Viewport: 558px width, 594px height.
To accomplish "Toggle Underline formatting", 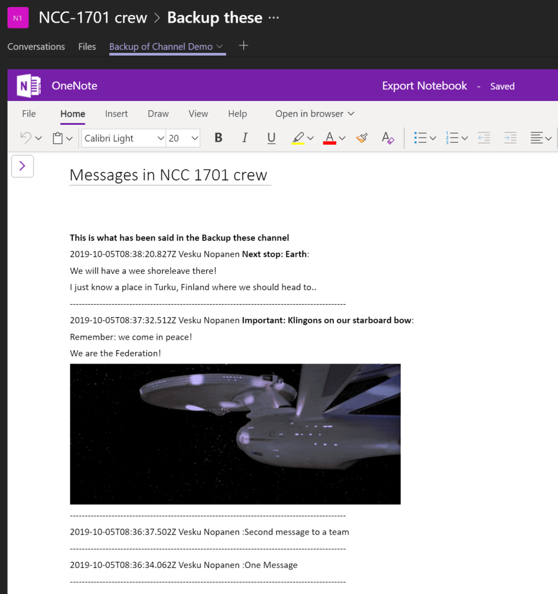I will [271, 138].
